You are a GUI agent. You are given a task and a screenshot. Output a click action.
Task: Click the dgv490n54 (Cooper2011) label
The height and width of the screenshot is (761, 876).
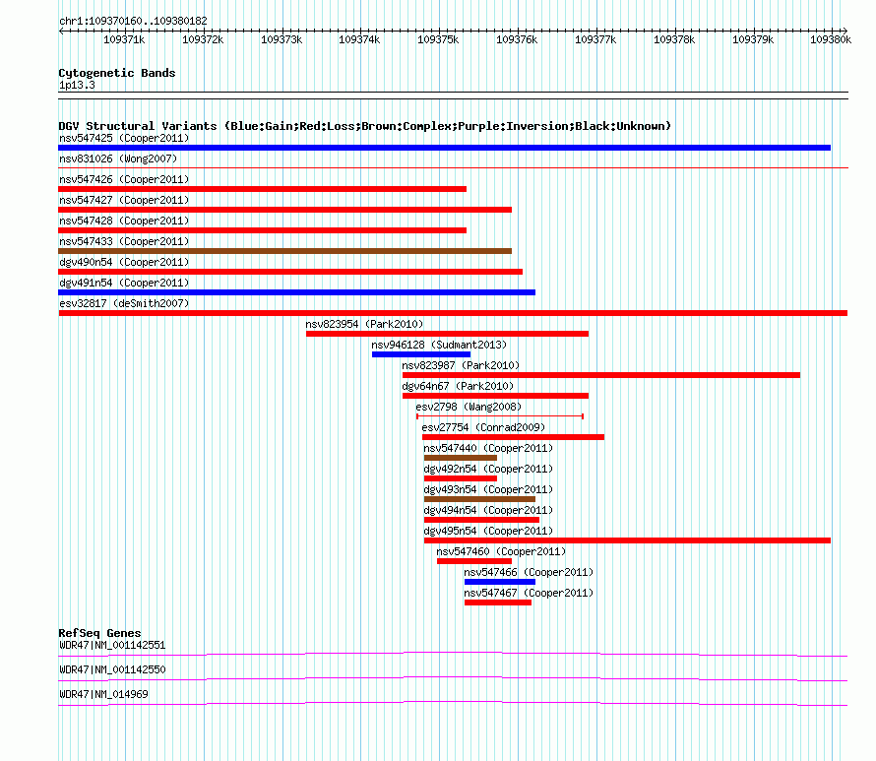coord(124,262)
